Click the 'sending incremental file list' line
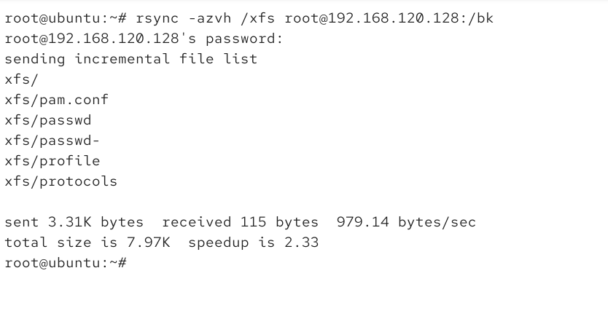608x335 pixels. [x=131, y=59]
